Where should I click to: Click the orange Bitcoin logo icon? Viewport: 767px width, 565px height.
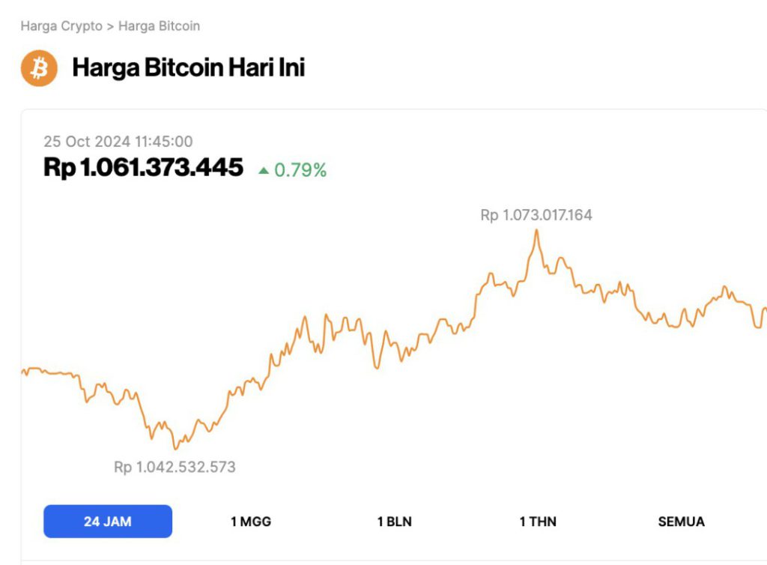(39, 68)
